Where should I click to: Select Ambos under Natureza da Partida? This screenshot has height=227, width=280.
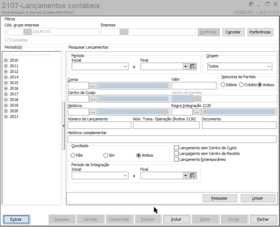point(260,85)
